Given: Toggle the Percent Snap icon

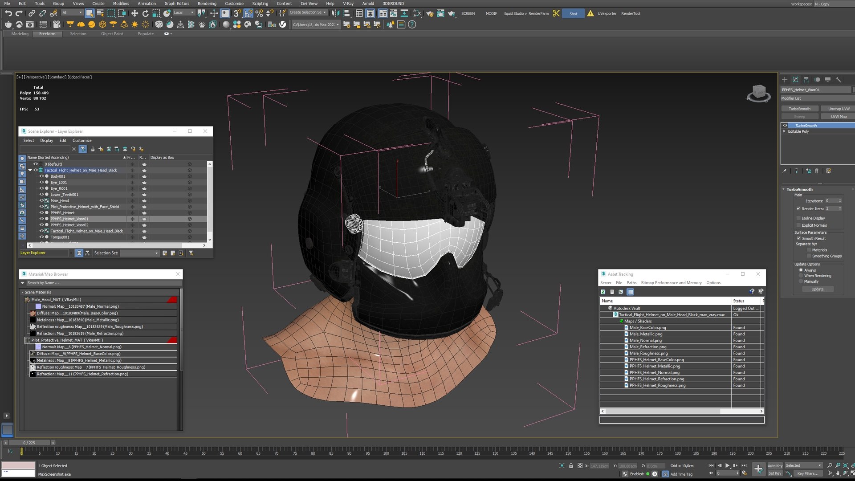Looking at the screenshot, I should 259,13.
